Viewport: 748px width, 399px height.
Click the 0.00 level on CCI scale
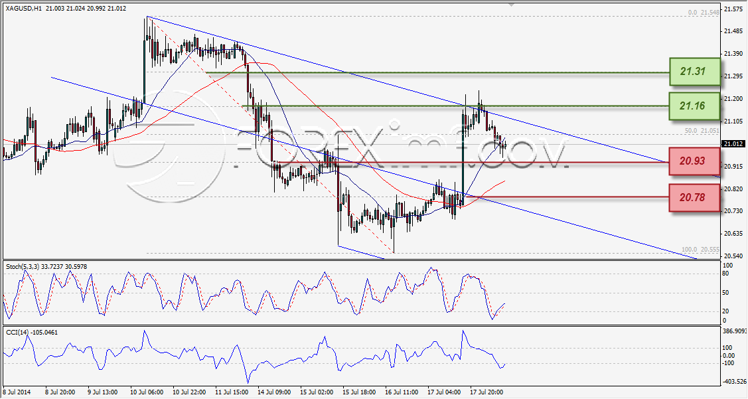730,356
